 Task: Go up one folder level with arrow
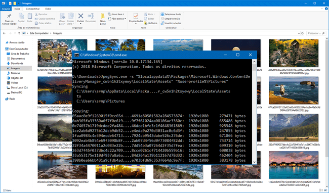(x=19, y=33)
